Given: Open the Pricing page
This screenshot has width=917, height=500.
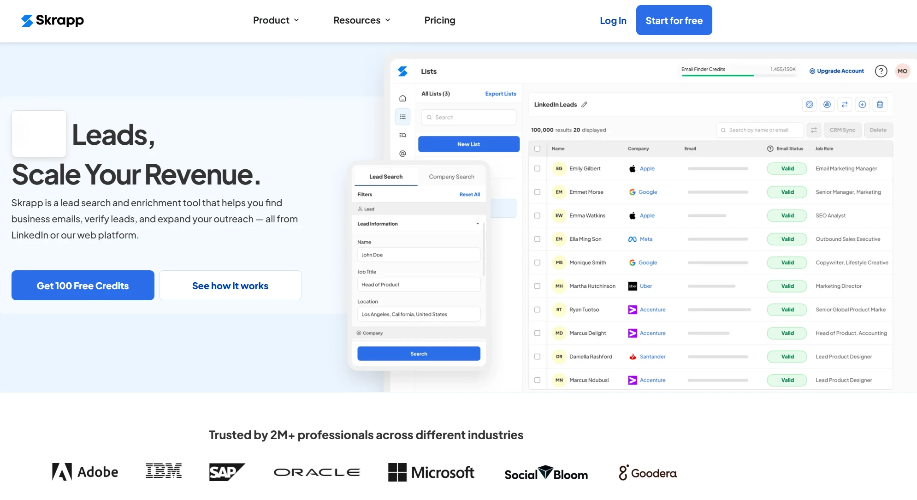Looking at the screenshot, I should click(x=439, y=20).
